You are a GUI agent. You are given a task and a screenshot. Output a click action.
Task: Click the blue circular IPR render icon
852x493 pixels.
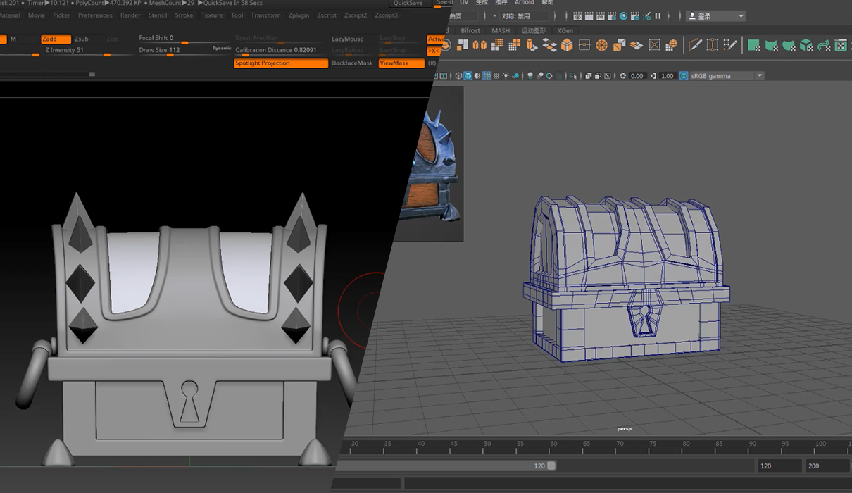pyautogui.click(x=624, y=15)
